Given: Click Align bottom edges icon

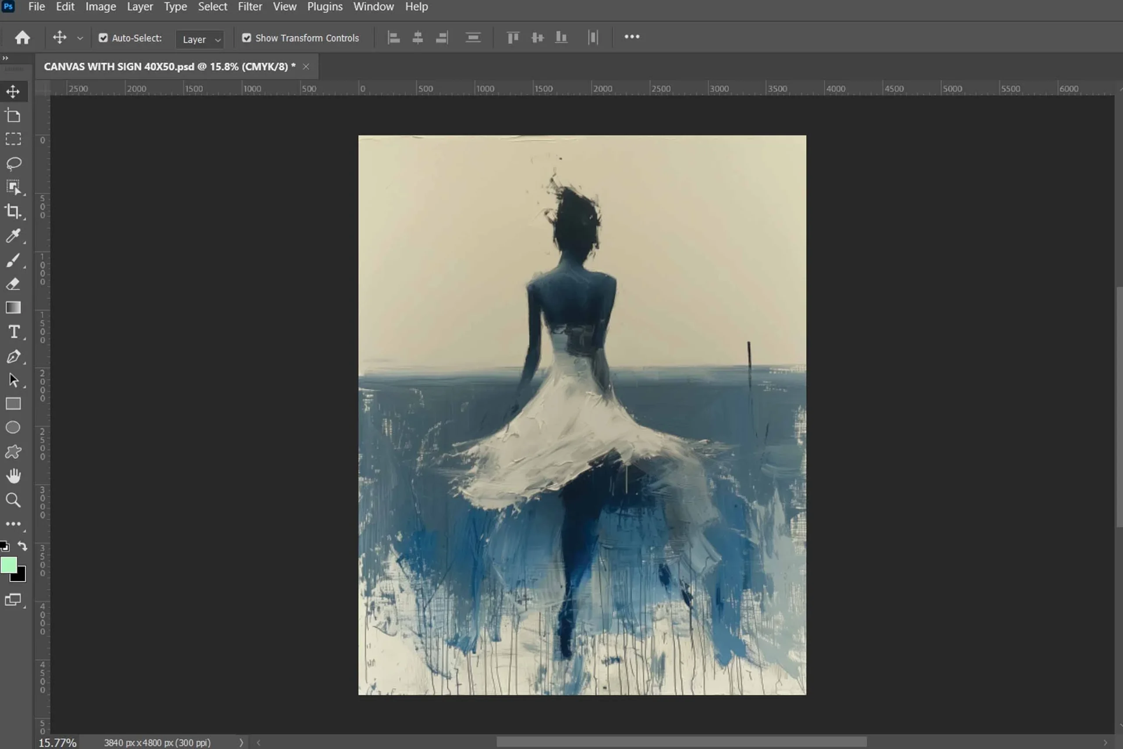Looking at the screenshot, I should tap(561, 37).
